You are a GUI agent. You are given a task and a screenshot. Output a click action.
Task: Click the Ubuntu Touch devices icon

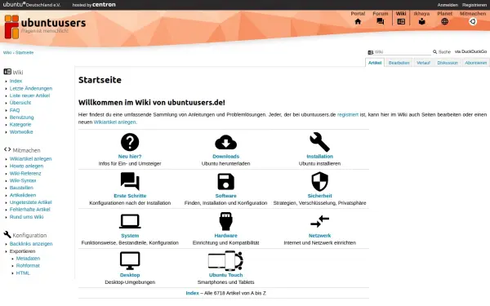click(225, 261)
